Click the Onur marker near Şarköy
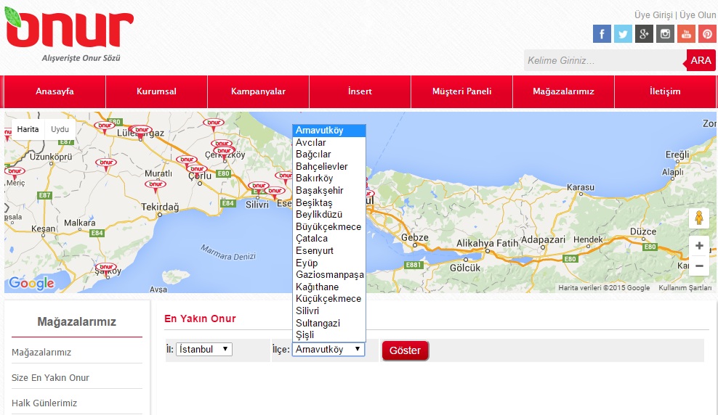Screen dimensions: 718x415 tap(107, 269)
